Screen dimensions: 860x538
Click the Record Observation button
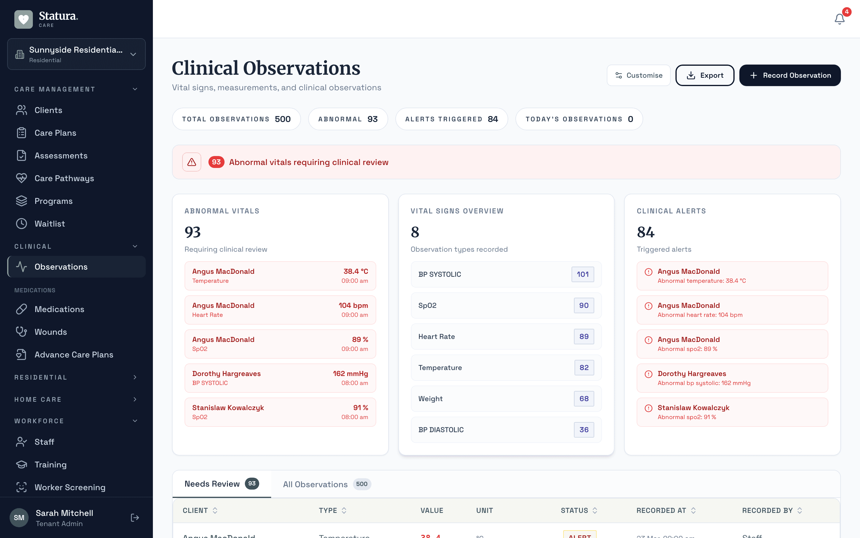pos(790,75)
